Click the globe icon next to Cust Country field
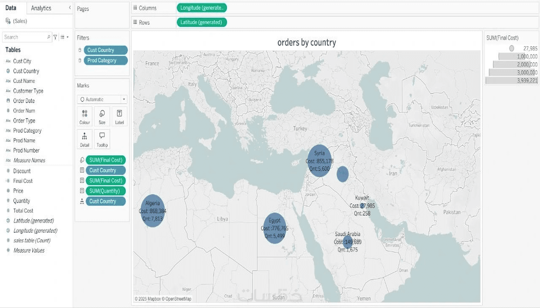 tap(8, 71)
